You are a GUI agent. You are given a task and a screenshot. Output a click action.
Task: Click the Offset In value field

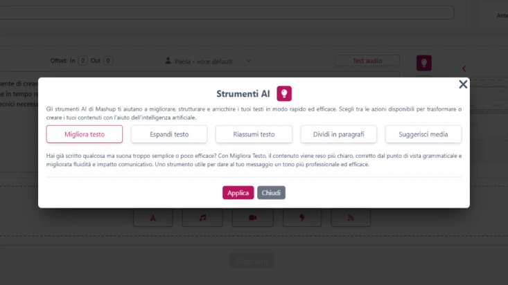82,61
